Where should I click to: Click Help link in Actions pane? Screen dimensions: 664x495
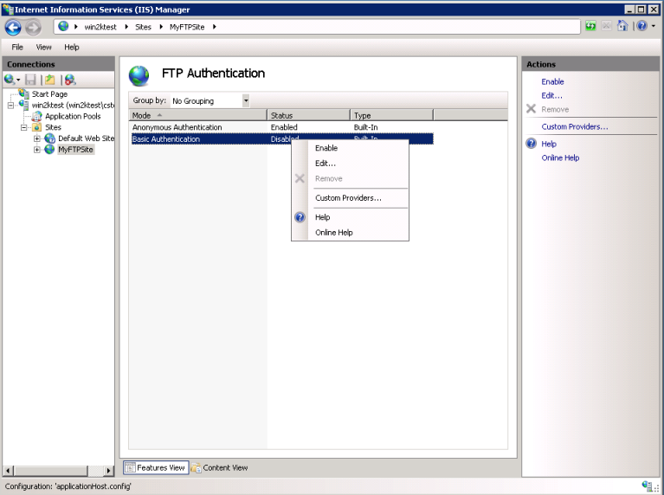click(549, 144)
